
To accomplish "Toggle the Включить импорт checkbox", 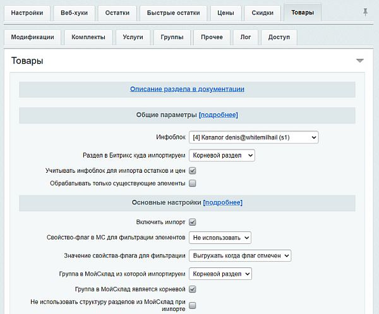I will pyautogui.click(x=193, y=222).
